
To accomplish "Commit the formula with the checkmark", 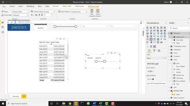I will [12, 22].
